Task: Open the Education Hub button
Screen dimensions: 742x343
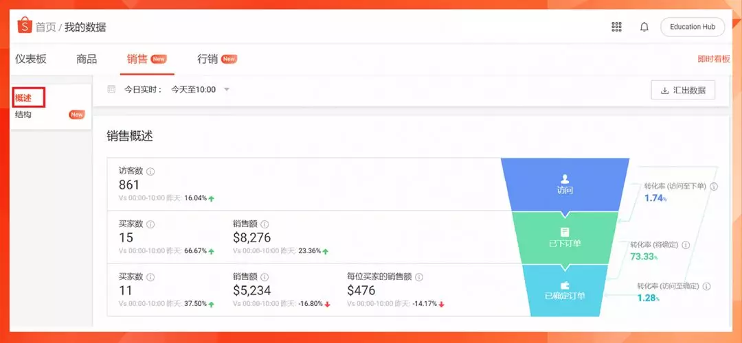Action: tap(693, 27)
